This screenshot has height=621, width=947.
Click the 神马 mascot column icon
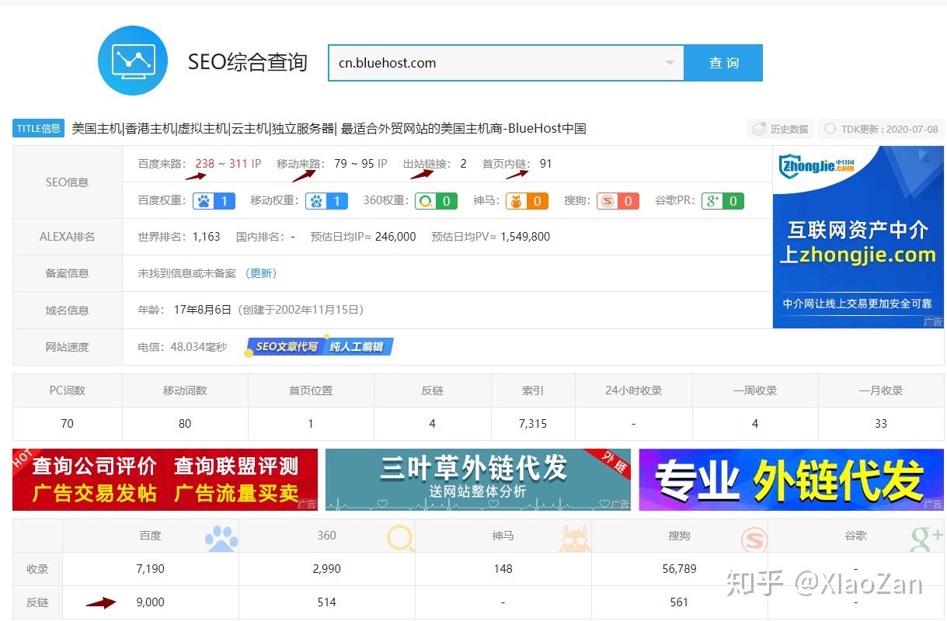576,537
